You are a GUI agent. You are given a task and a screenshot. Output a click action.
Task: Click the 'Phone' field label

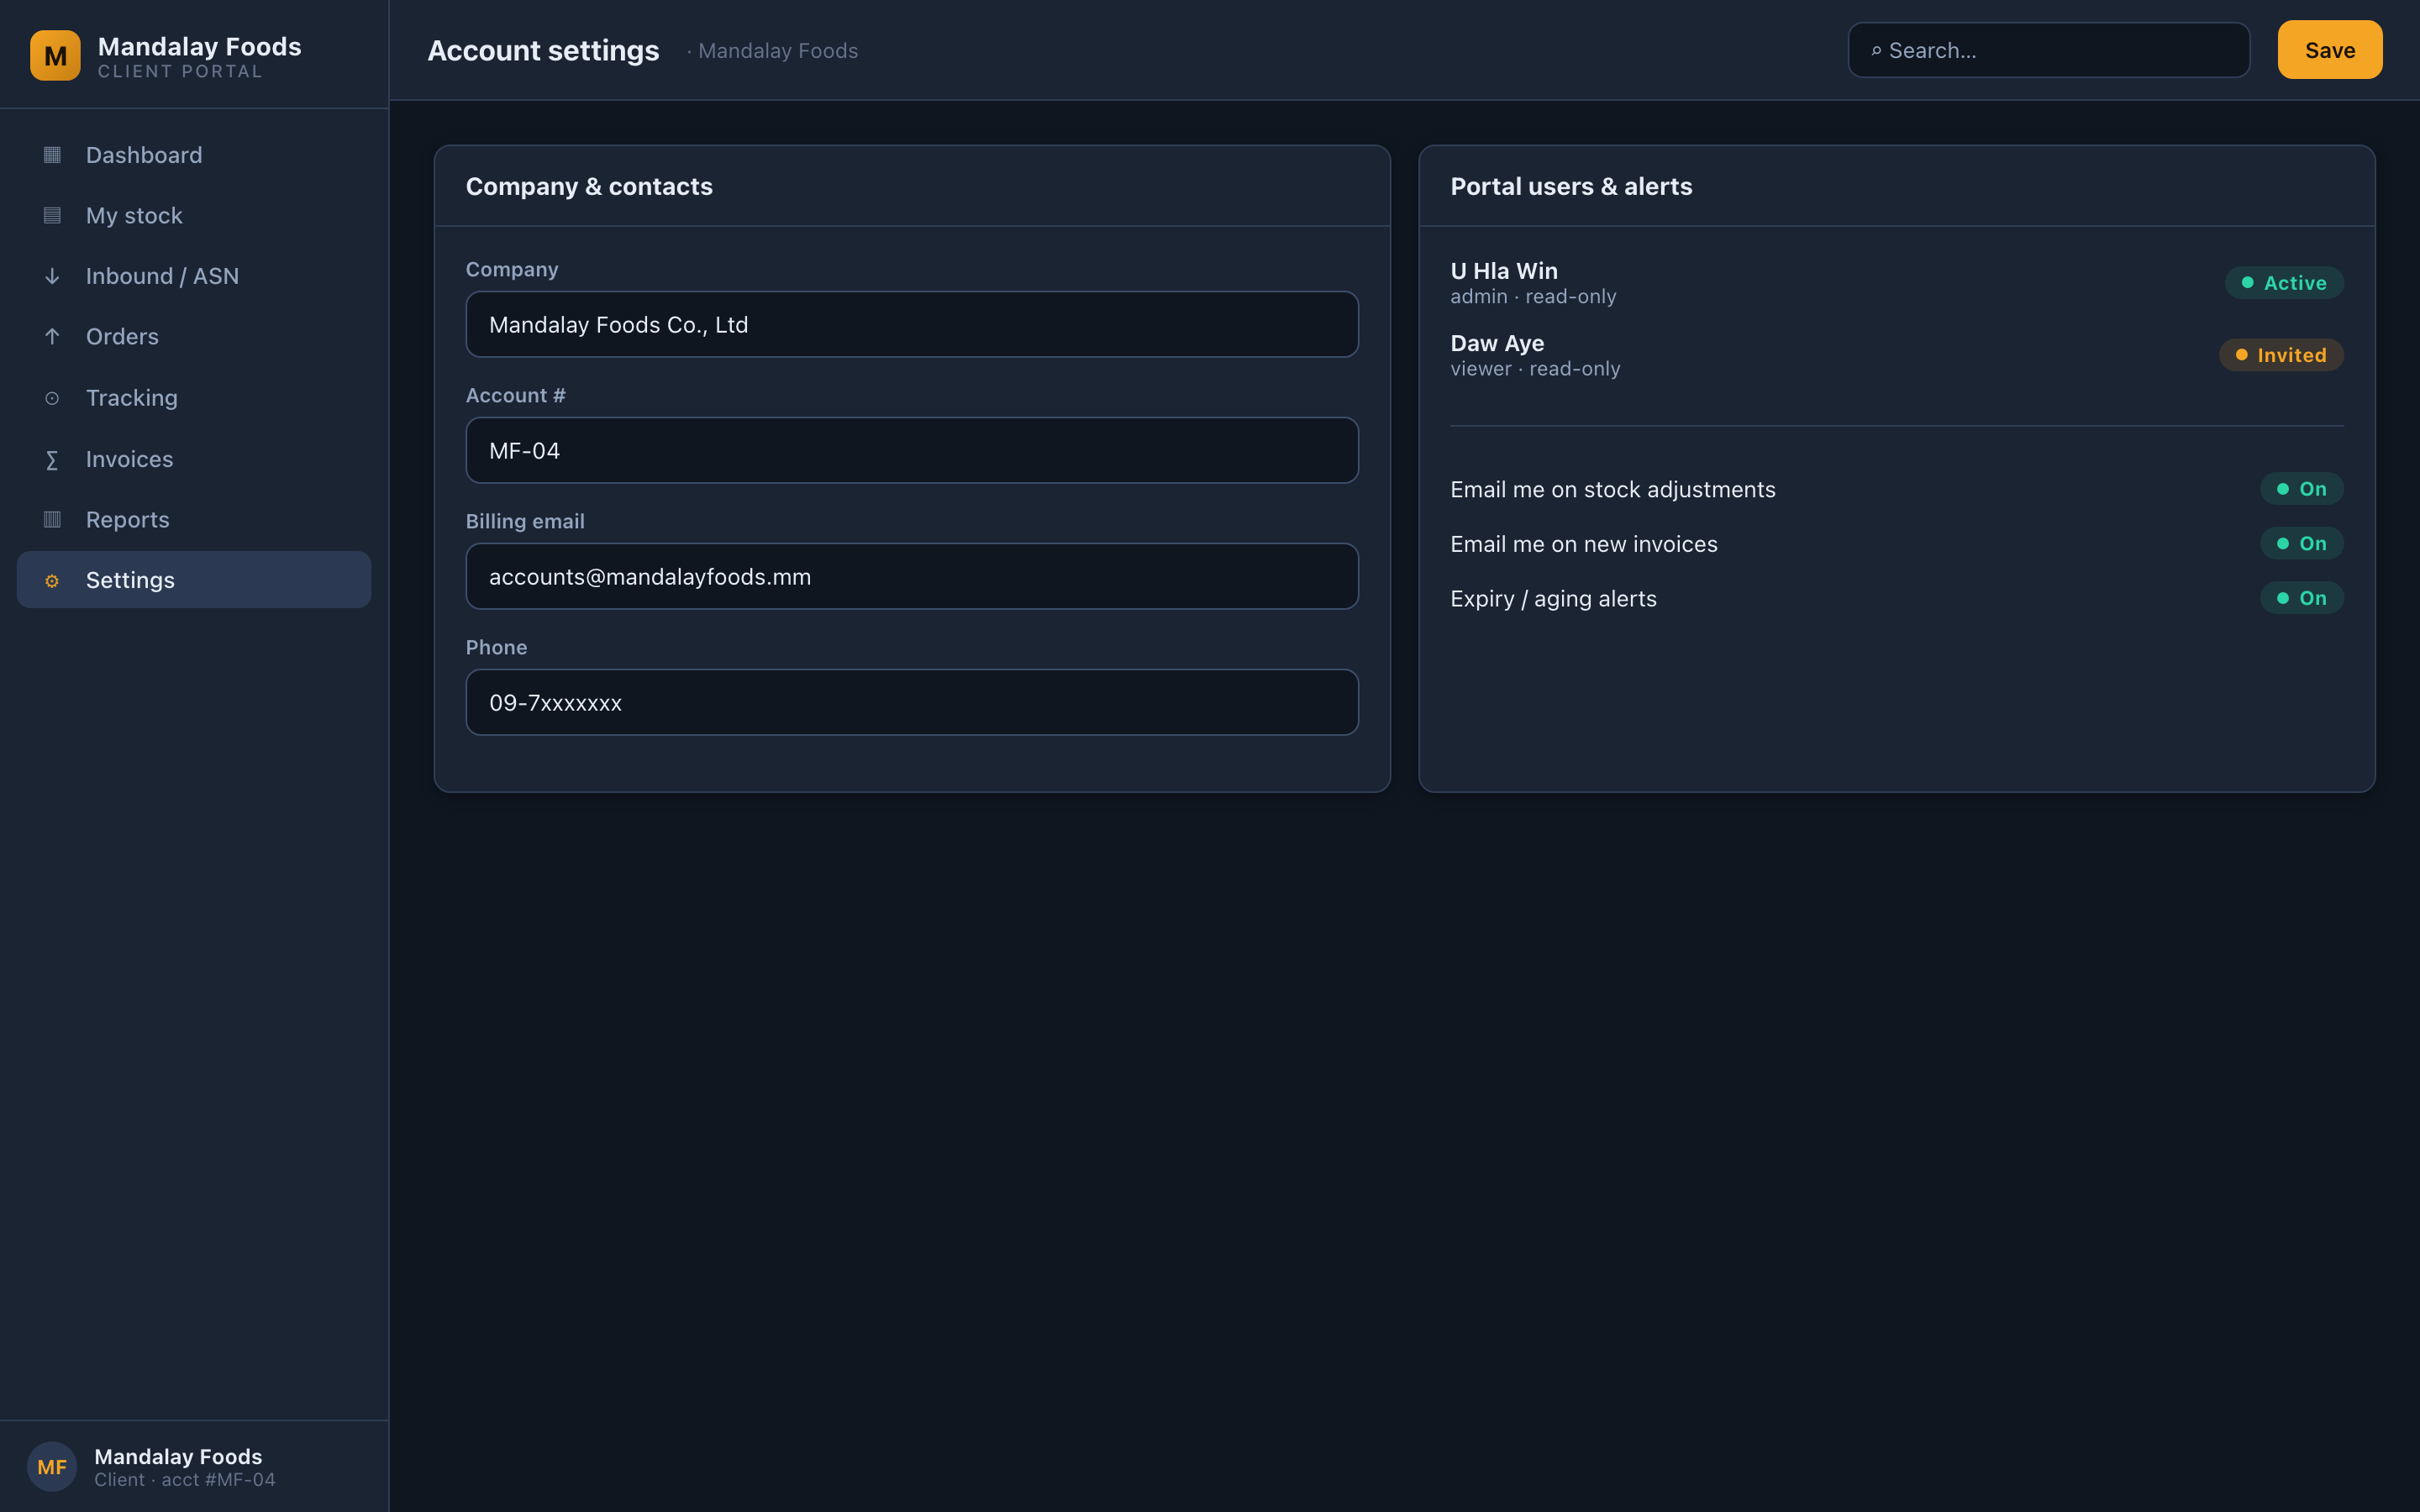[496, 647]
